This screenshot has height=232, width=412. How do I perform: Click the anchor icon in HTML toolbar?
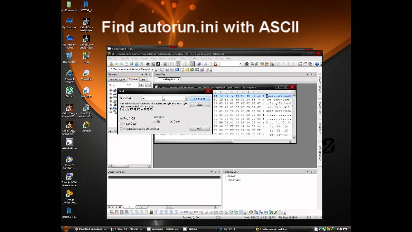(x=226, y=212)
